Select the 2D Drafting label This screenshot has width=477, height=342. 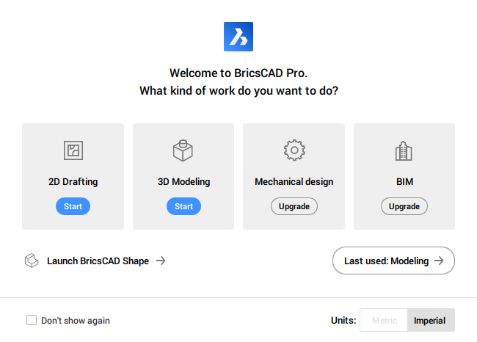73,182
